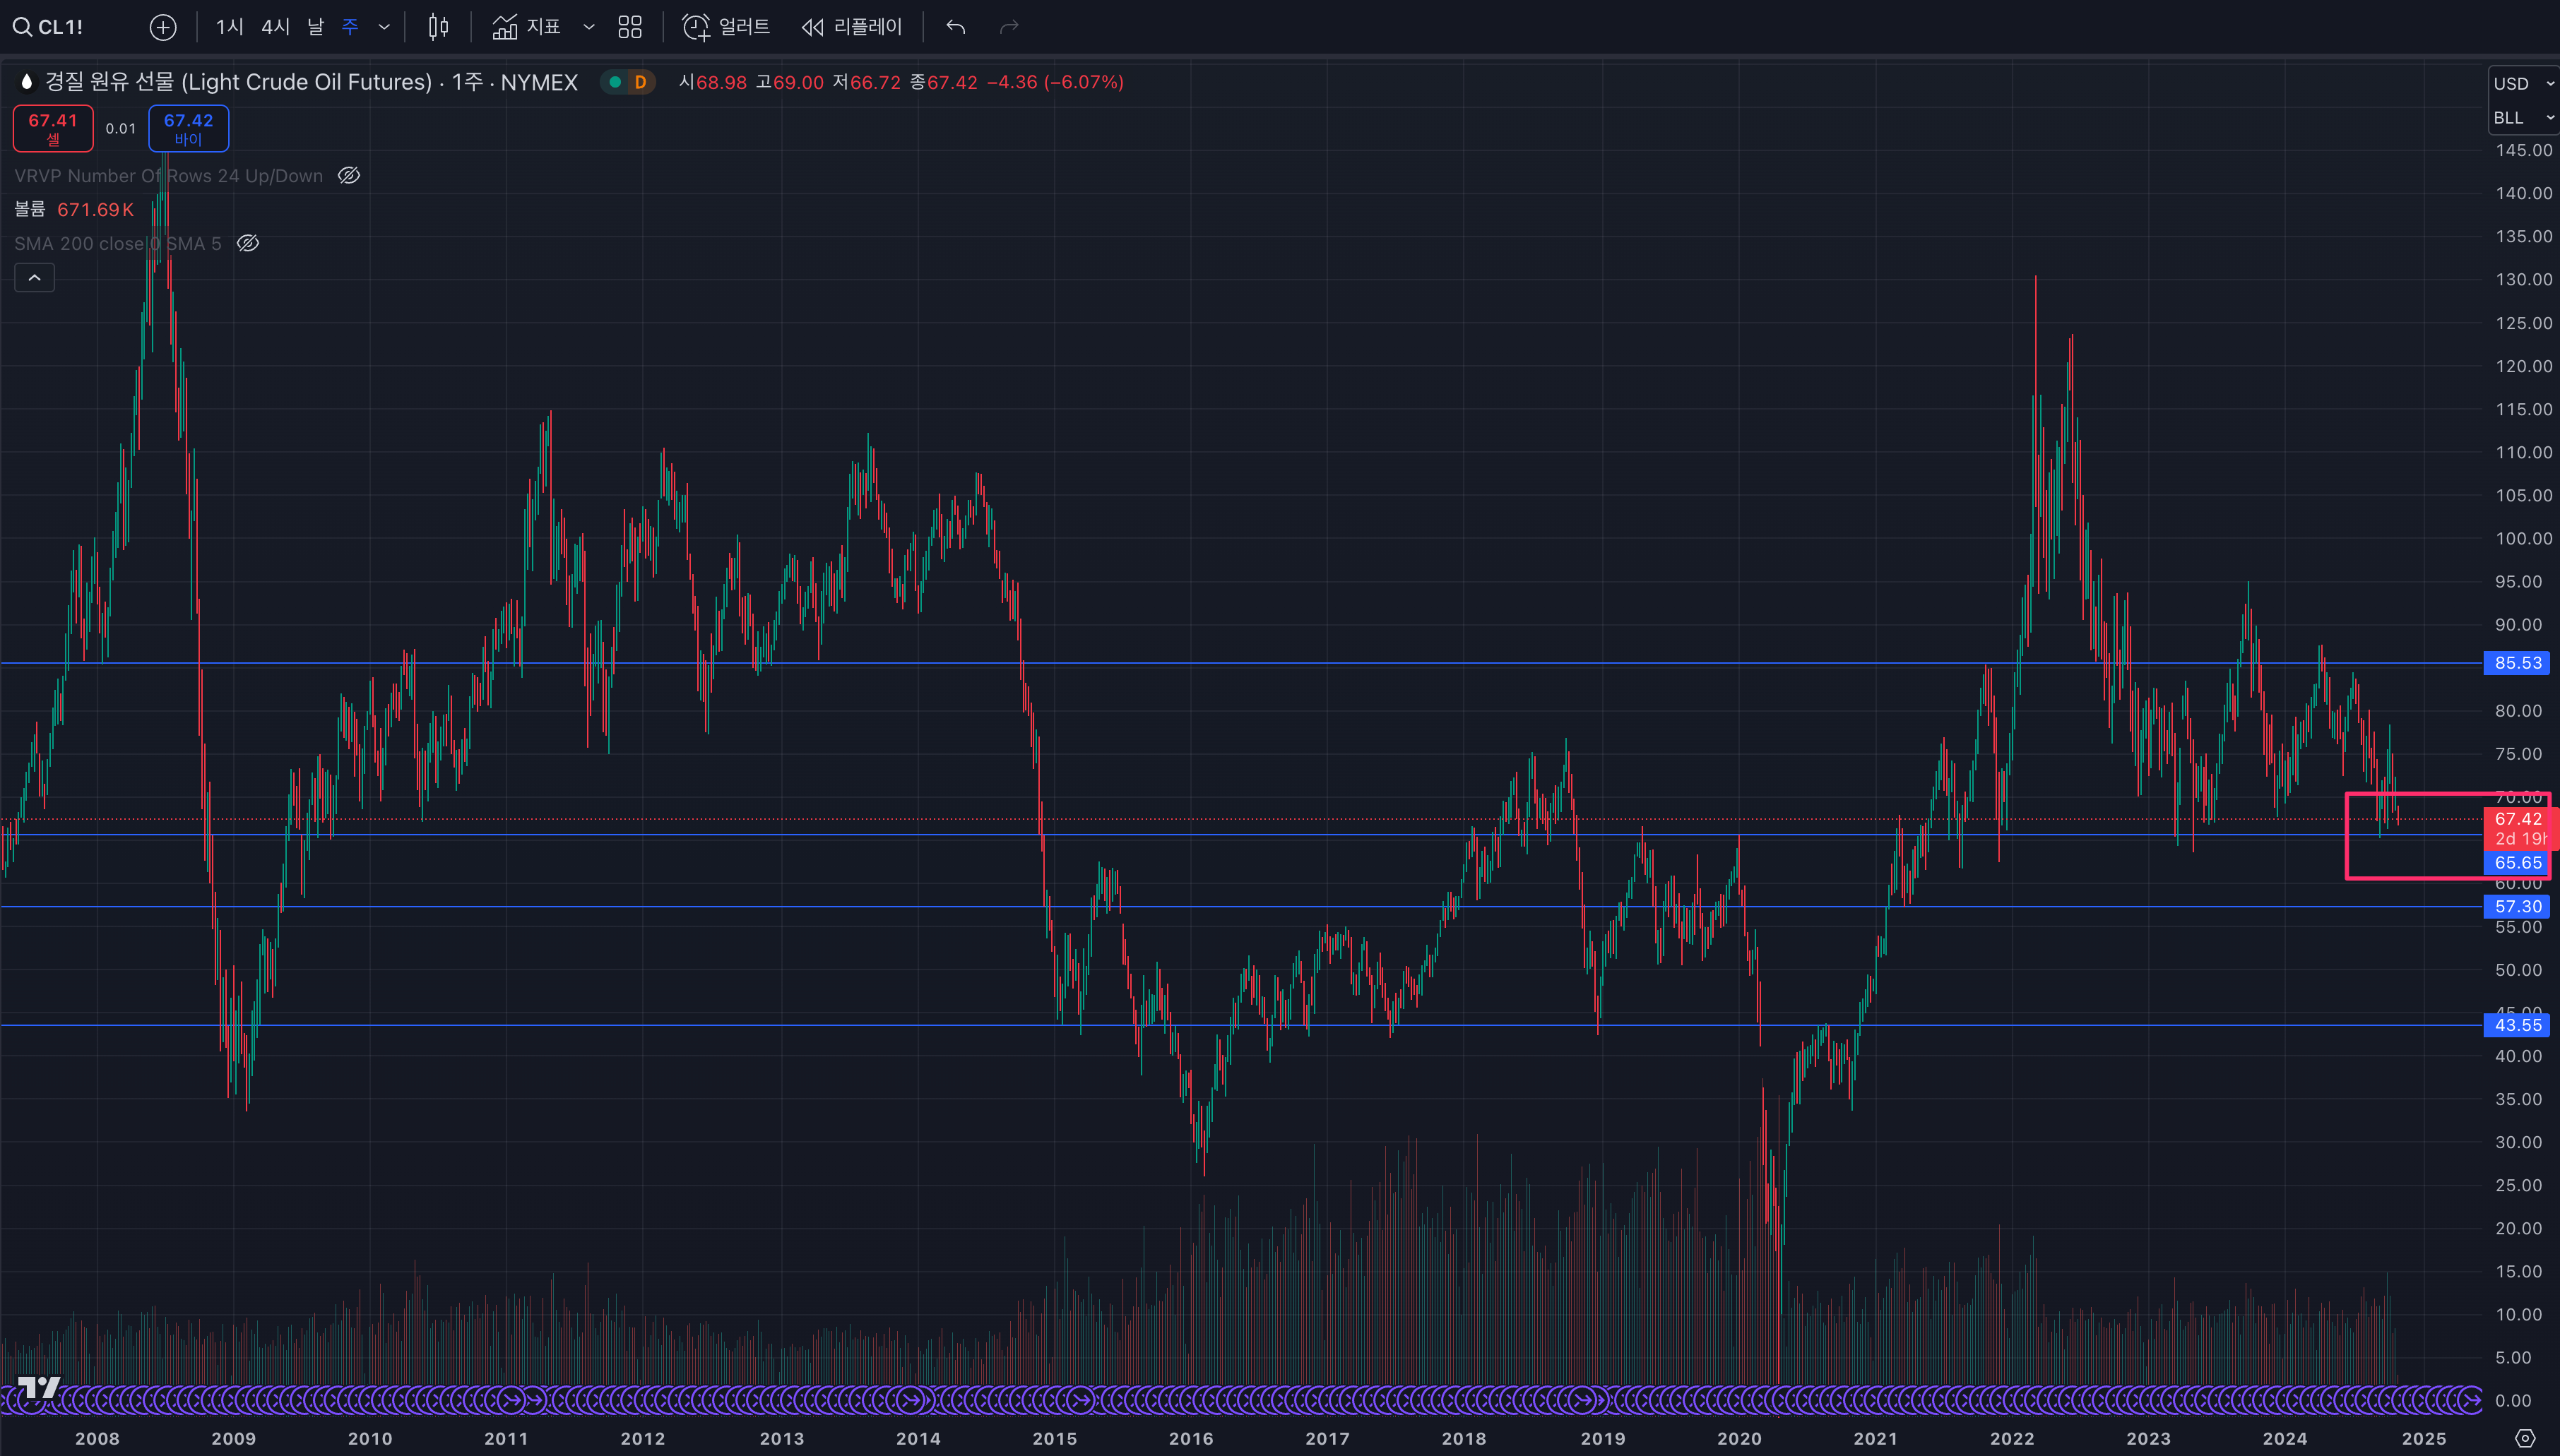The image size is (2560, 1456).
Task: Open the candlestick chart type icon
Action: pyautogui.click(x=438, y=27)
